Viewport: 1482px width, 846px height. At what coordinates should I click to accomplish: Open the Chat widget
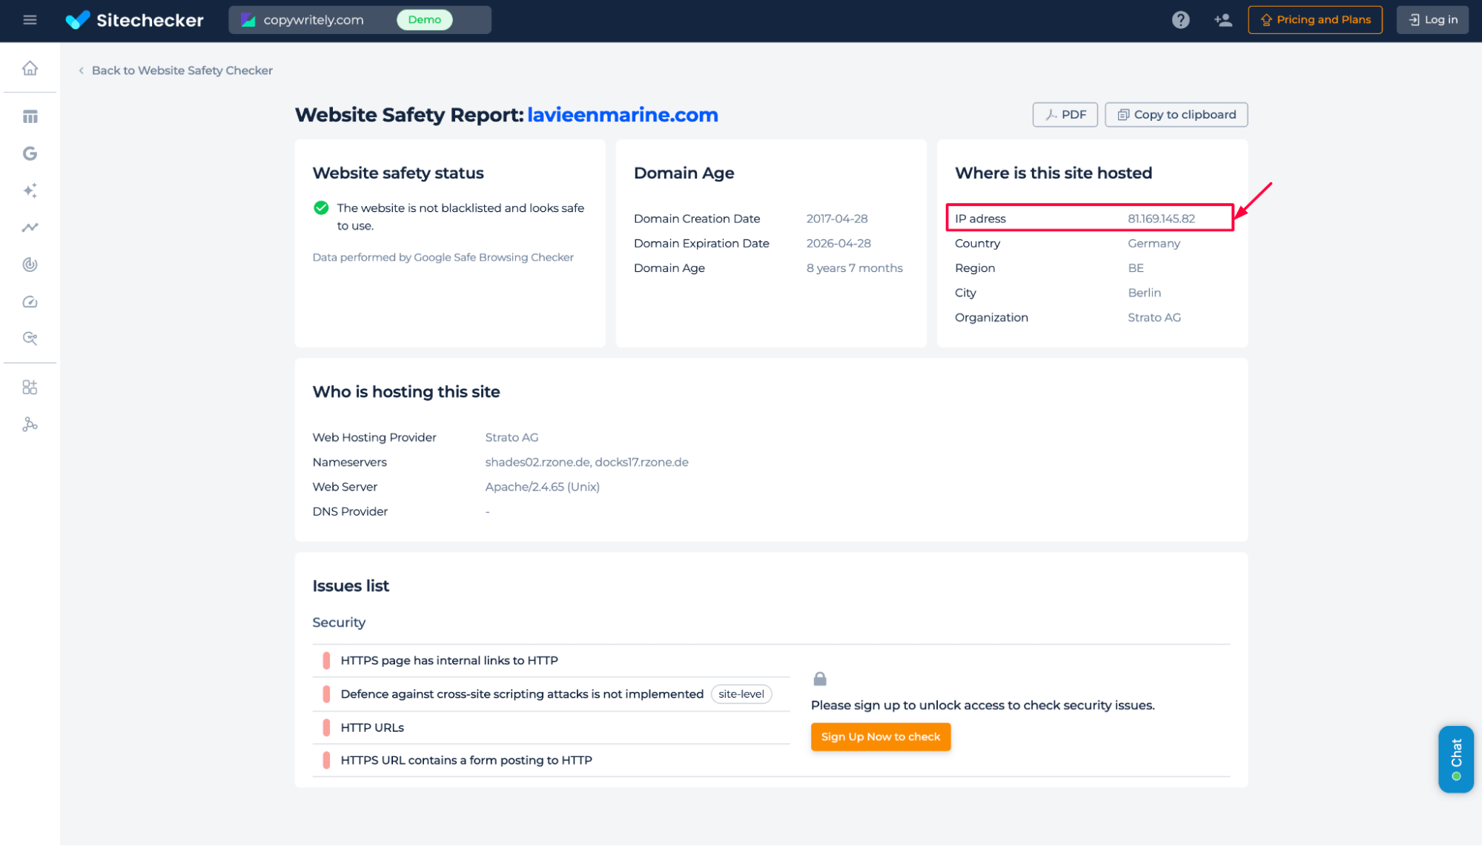point(1455,759)
